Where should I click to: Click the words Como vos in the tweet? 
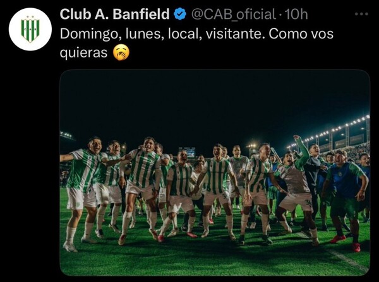click(x=301, y=34)
